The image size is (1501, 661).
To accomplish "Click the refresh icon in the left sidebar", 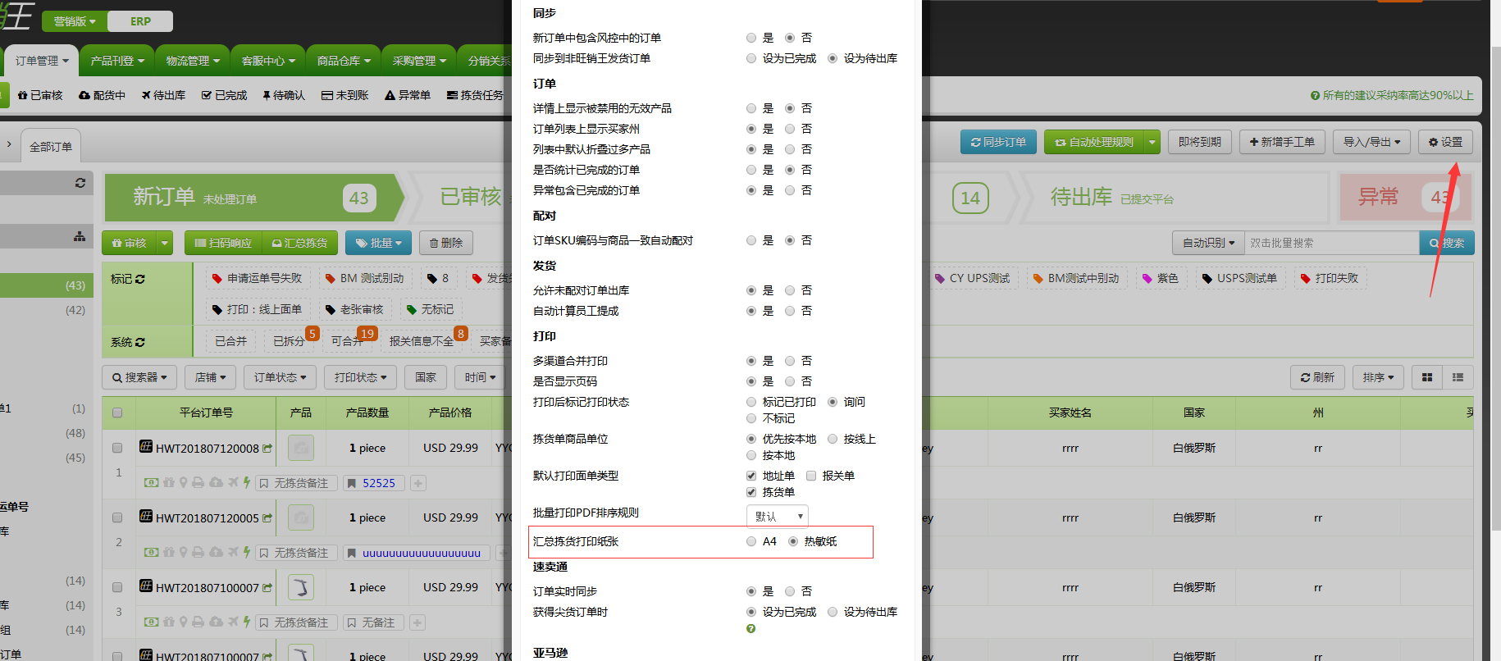I will [x=80, y=183].
